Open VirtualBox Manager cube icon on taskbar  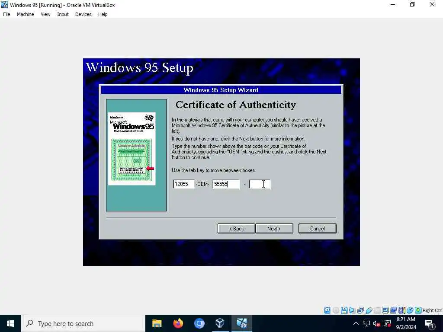220,323
